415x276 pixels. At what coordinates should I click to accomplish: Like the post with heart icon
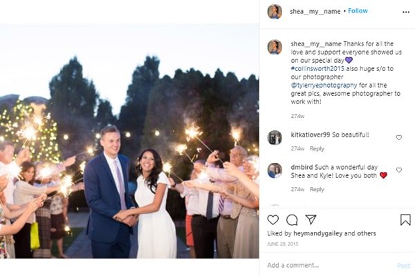pyautogui.click(x=273, y=220)
